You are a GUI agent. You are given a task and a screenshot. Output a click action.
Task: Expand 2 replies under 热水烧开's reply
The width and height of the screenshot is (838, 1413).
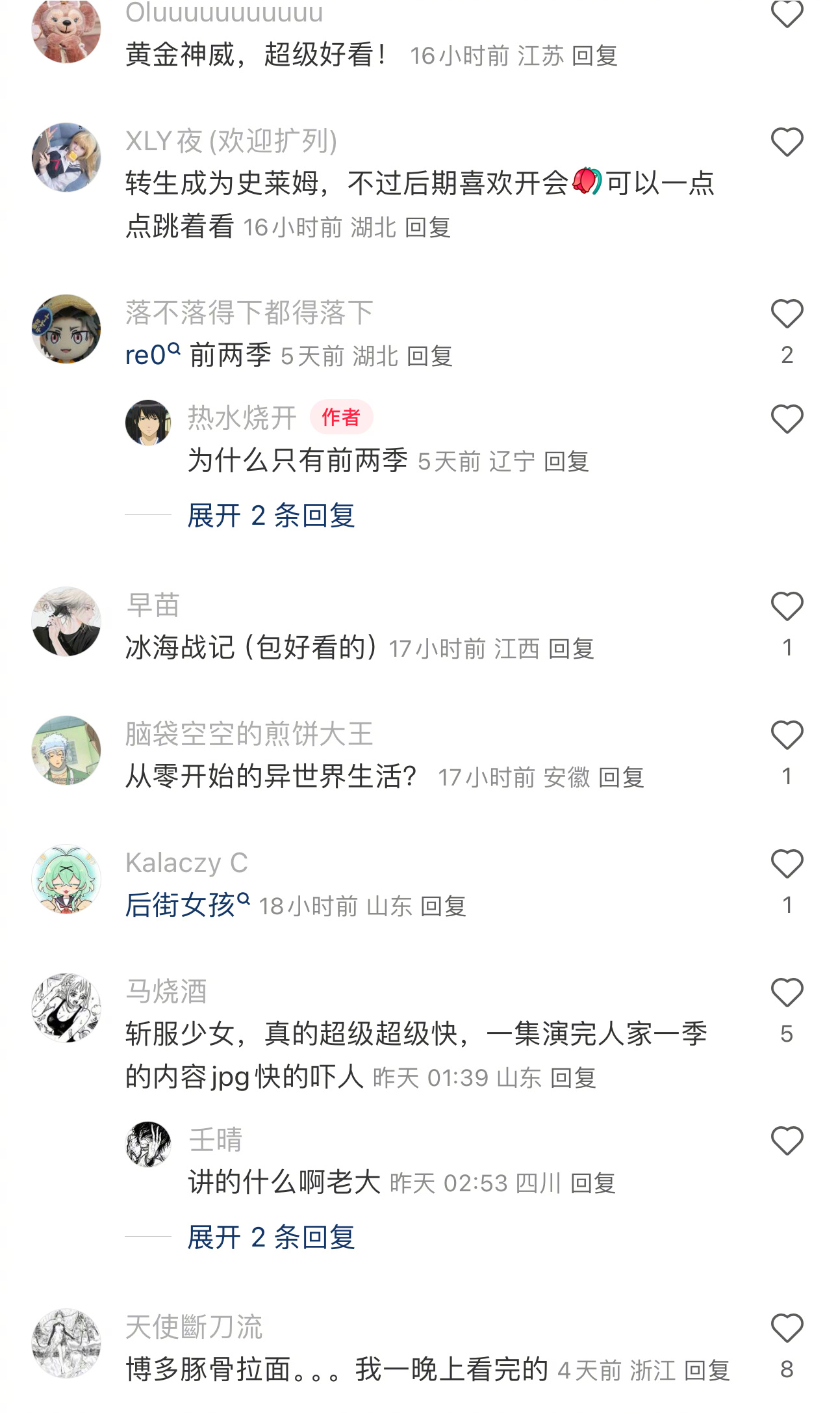point(271,516)
